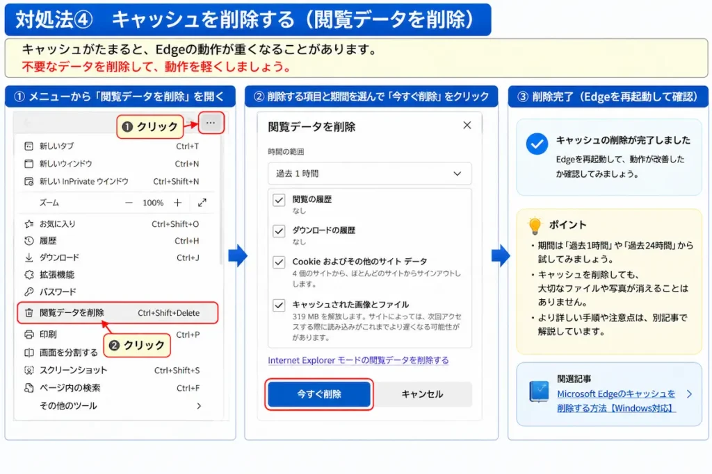
Task: Open Microsoft Edgeのキャッシュを削除する方法 link
Action: [x=616, y=401]
